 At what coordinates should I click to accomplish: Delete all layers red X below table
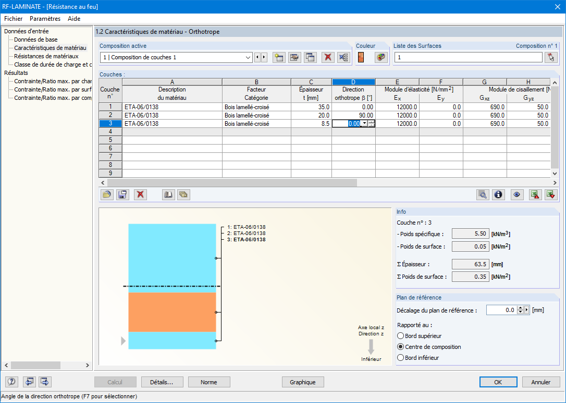[x=140, y=194]
